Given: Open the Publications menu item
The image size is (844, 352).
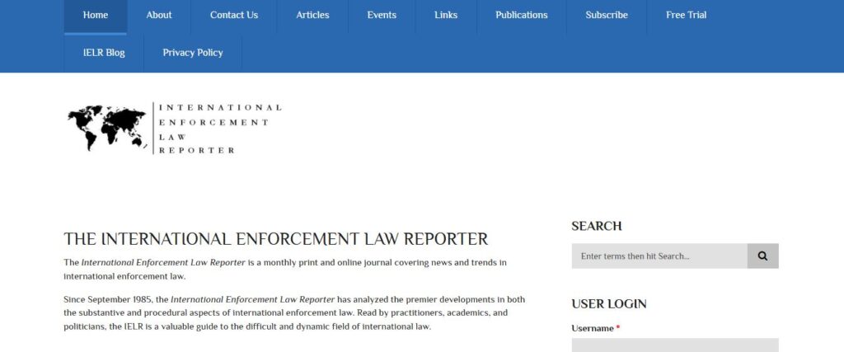Looking at the screenshot, I should point(521,15).
